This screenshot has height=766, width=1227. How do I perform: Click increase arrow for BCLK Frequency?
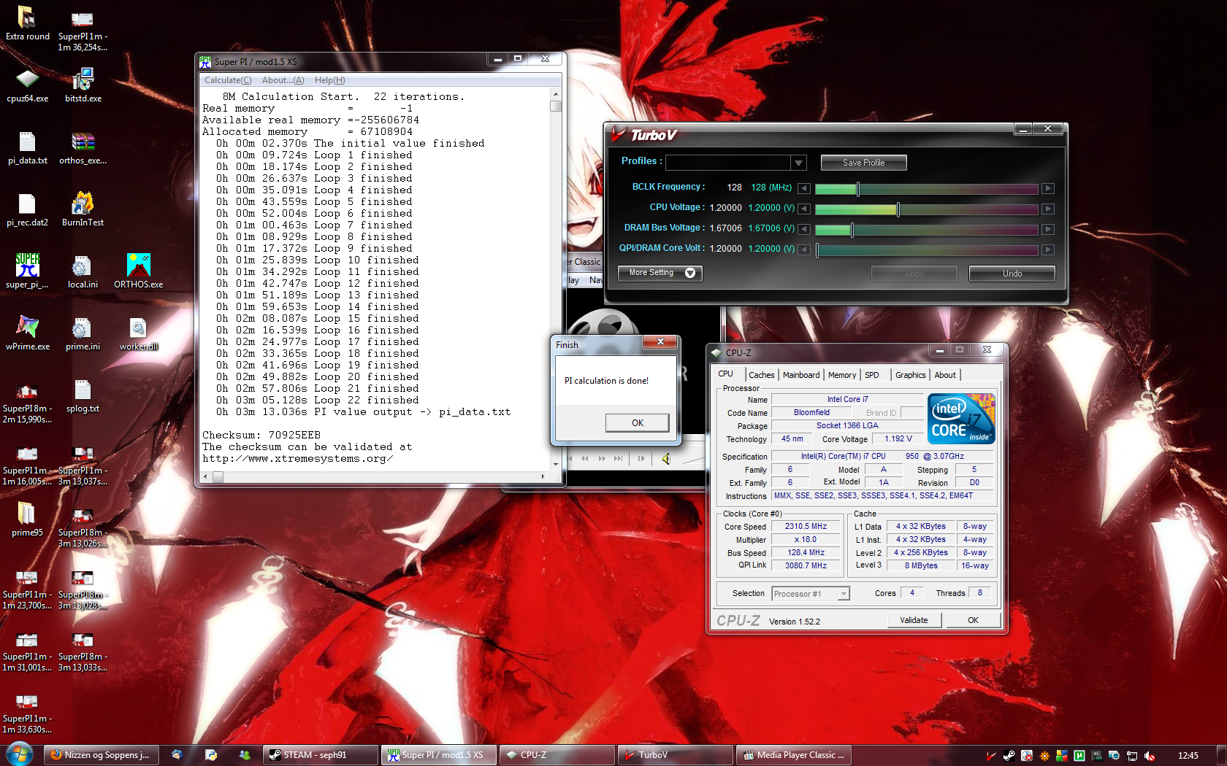[1048, 188]
